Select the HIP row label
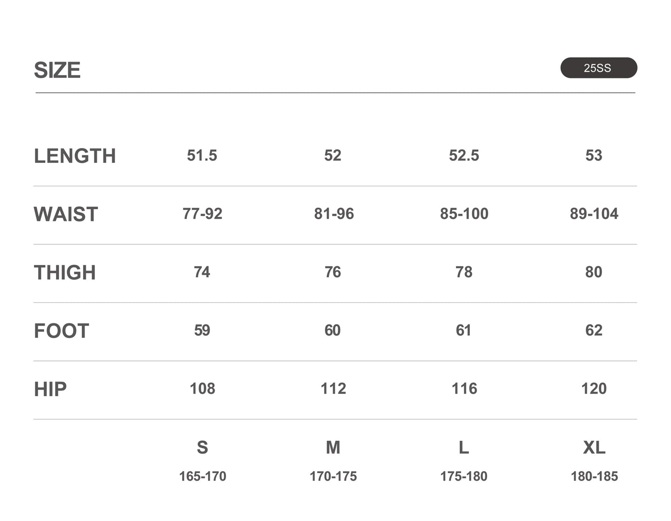The width and height of the screenshot is (671, 521). pyautogui.click(x=50, y=390)
